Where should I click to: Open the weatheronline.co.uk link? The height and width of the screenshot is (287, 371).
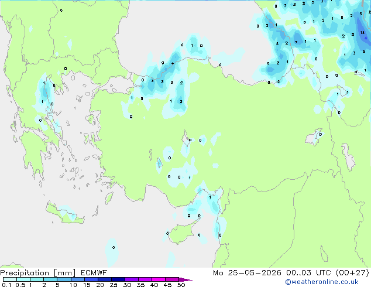pyautogui.click(x=322, y=282)
